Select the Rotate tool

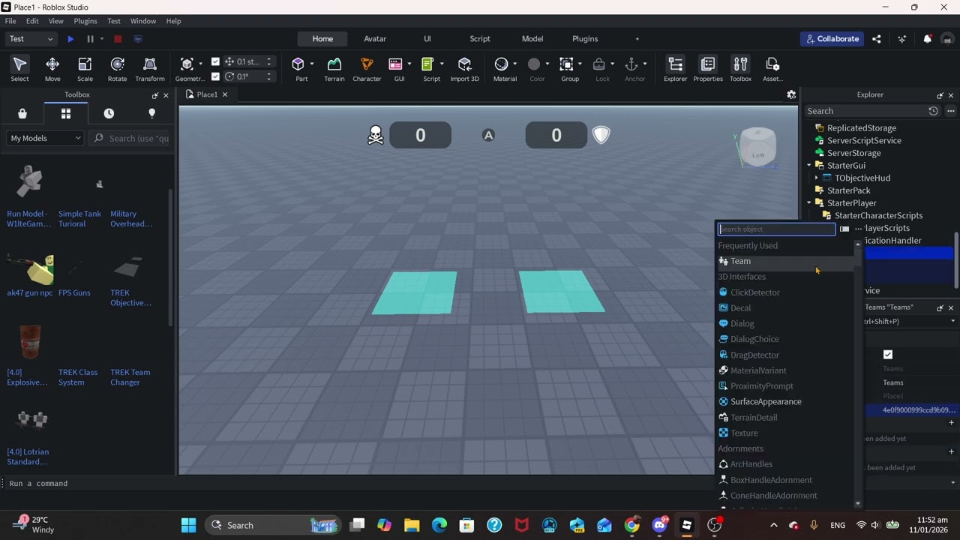pyautogui.click(x=117, y=69)
